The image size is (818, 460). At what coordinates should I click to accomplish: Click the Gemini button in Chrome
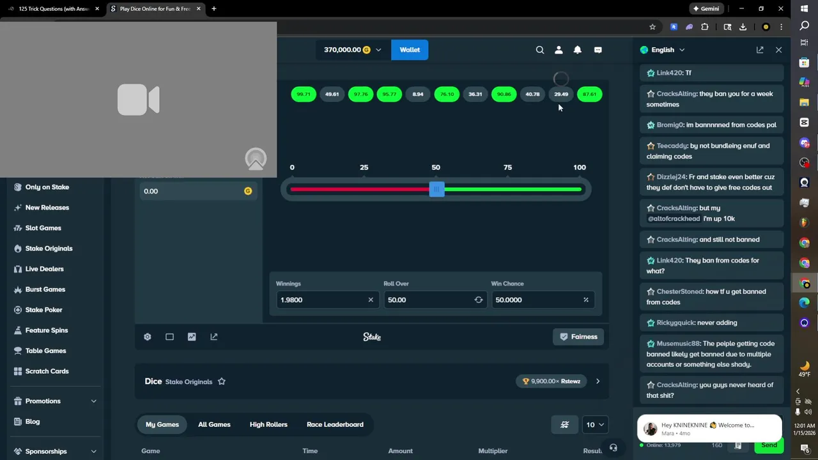(706, 8)
